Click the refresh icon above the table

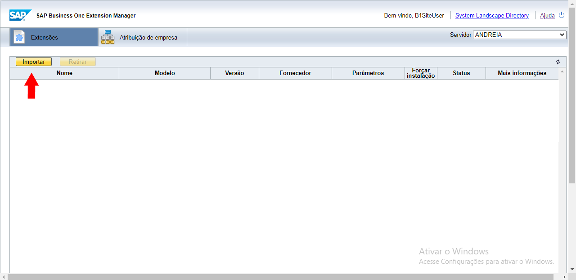558,62
